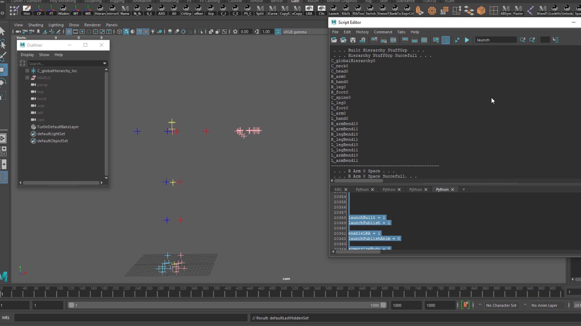Toggle color management ON button
This screenshot has height=326, width=581.
[x=278, y=32]
